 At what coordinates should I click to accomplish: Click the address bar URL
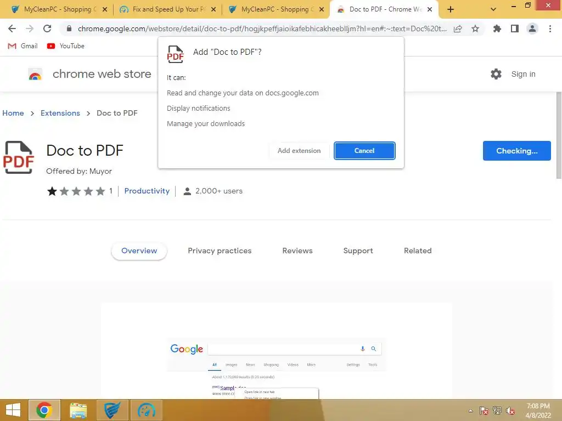click(262, 29)
